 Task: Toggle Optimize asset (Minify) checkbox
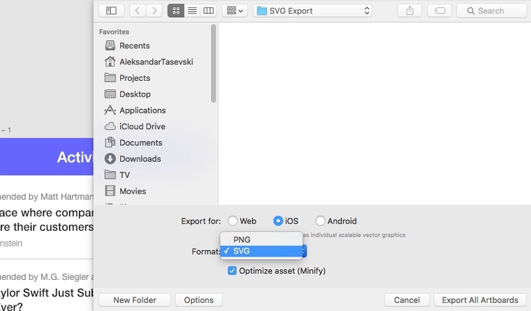pos(232,271)
